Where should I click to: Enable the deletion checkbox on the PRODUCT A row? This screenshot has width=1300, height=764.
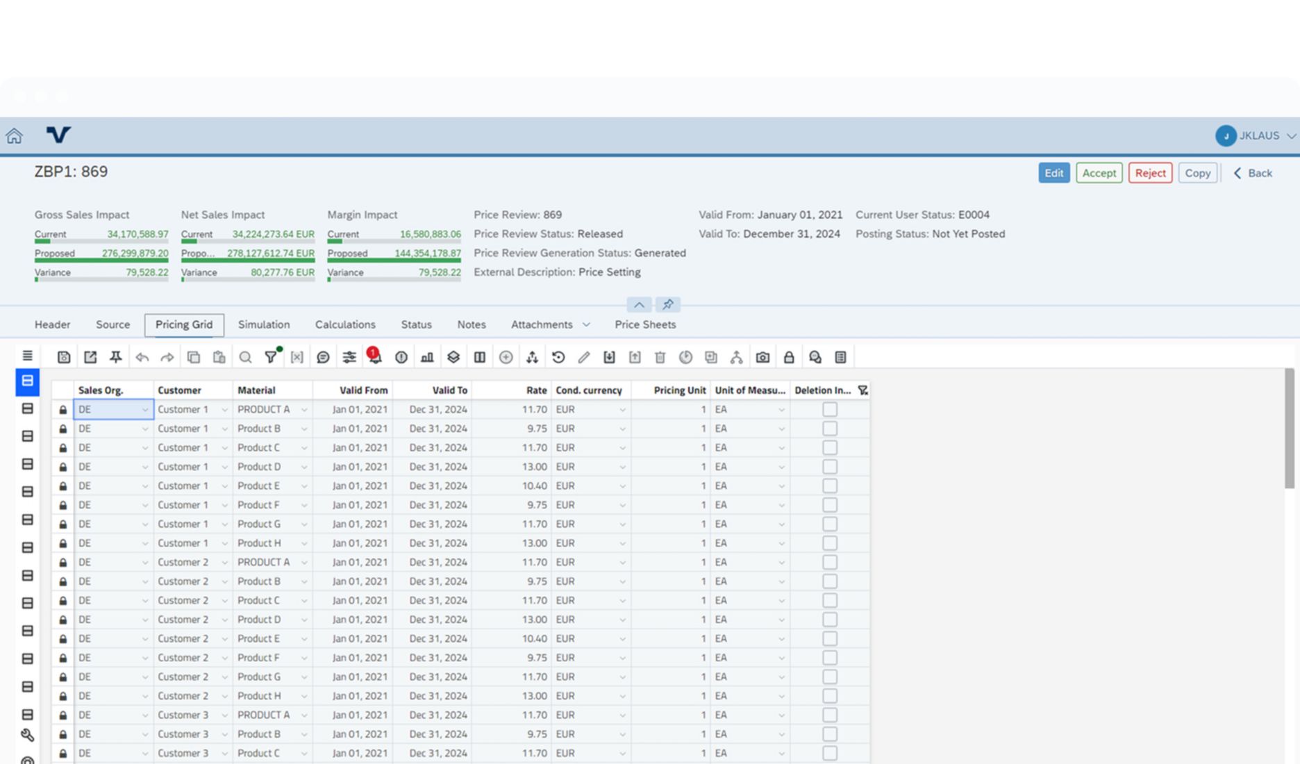(x=830, y=409)
